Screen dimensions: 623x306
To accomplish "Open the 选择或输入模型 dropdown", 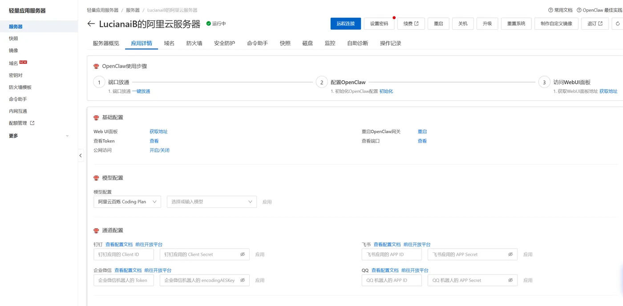I will [212, 202].
